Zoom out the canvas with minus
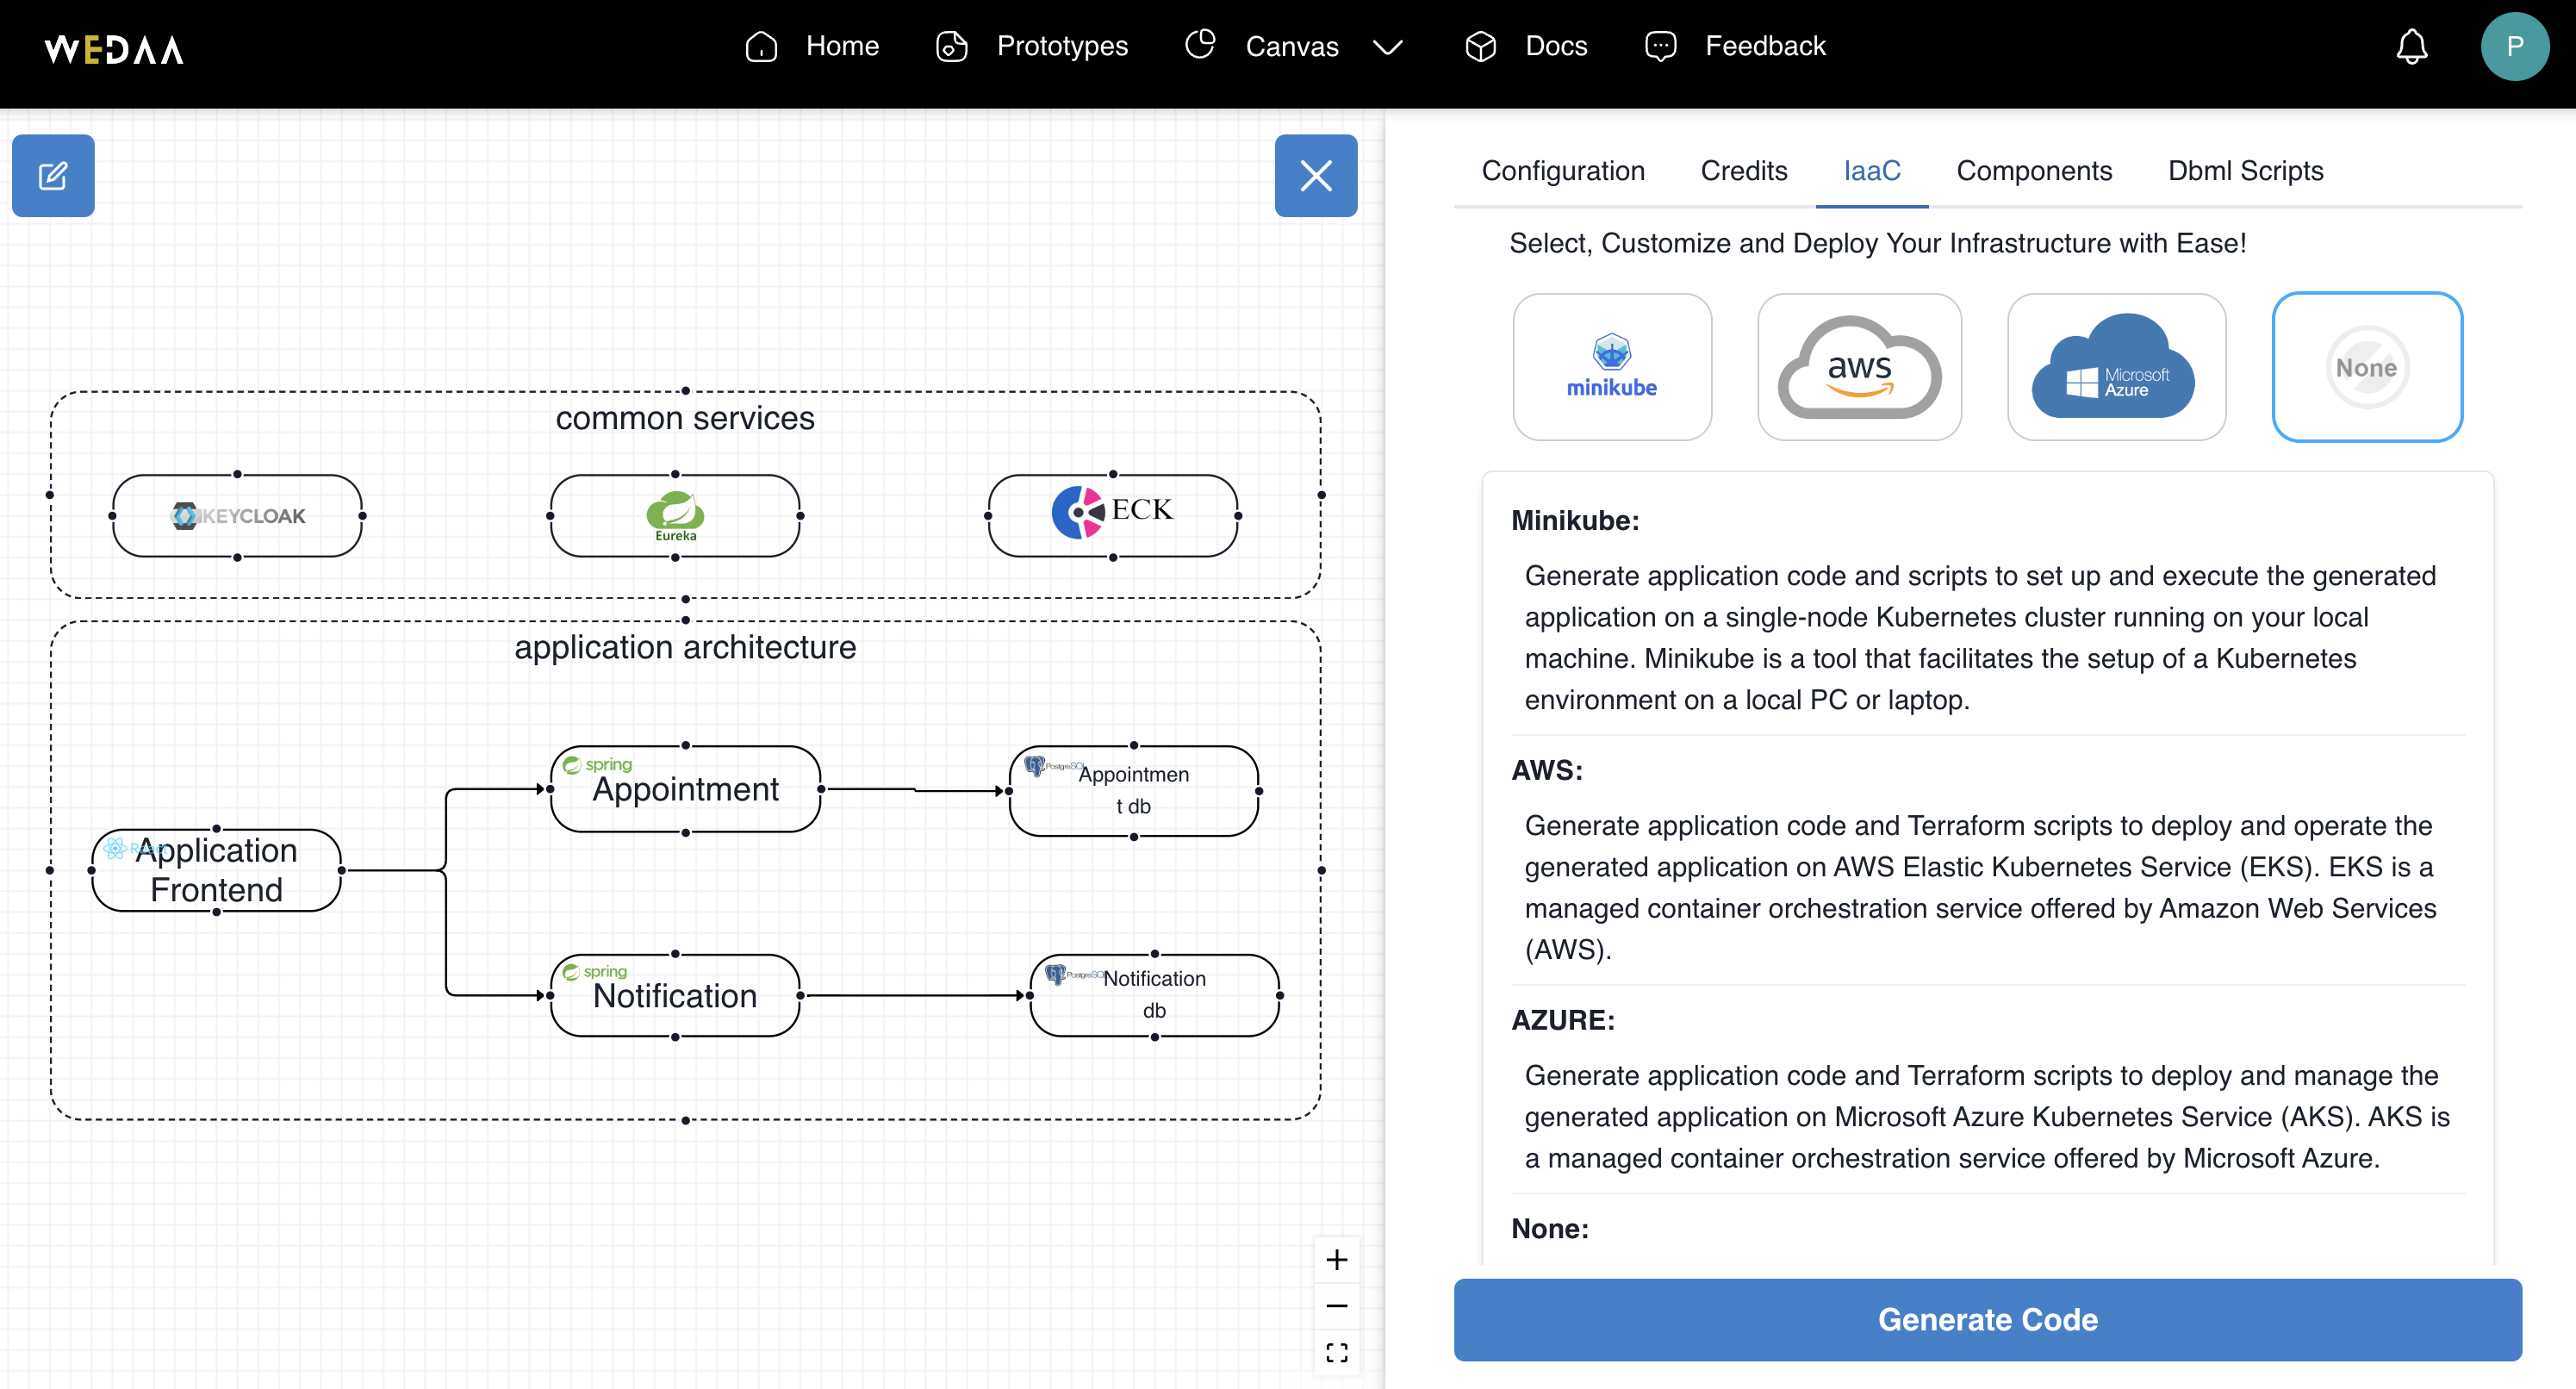Screen dimensions: 2576x1389 [1337, 1306]
